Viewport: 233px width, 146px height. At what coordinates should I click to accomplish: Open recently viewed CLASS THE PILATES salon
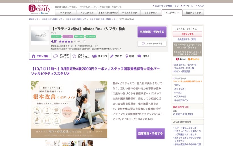click(183, 114)
